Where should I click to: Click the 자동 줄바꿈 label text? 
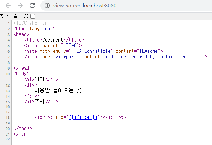tap(14, 16)
